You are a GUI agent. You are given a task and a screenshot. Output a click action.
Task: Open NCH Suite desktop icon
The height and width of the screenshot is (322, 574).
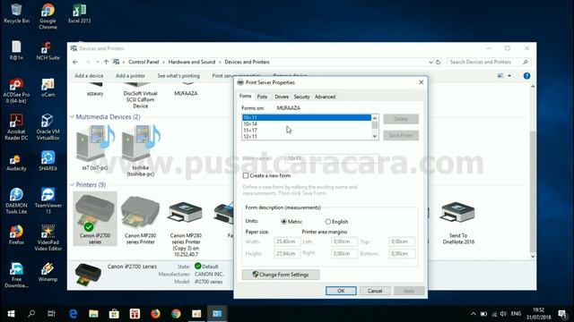pyautogui.click(x=48, y=50)
